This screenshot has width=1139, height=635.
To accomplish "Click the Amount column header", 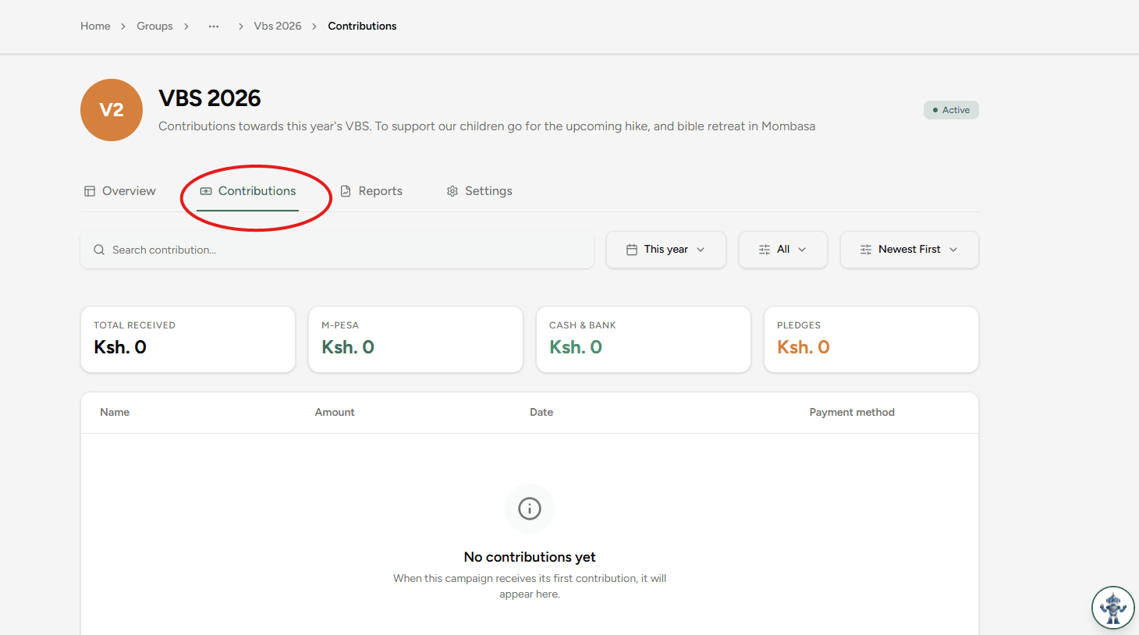I will [335, 413].
